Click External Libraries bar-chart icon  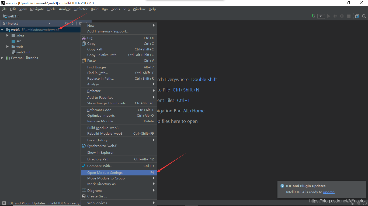click(x=8, y=58)
